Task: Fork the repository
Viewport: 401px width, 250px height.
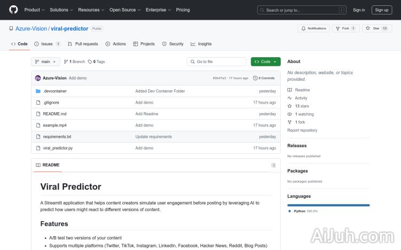Action: (x=342, y=28)
